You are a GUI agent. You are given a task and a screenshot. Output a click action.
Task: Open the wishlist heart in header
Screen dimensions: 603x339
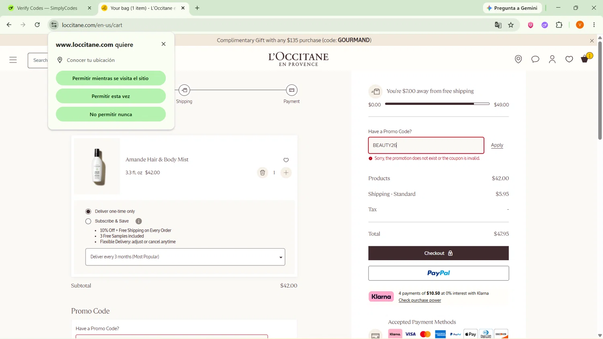pos(569,59)
